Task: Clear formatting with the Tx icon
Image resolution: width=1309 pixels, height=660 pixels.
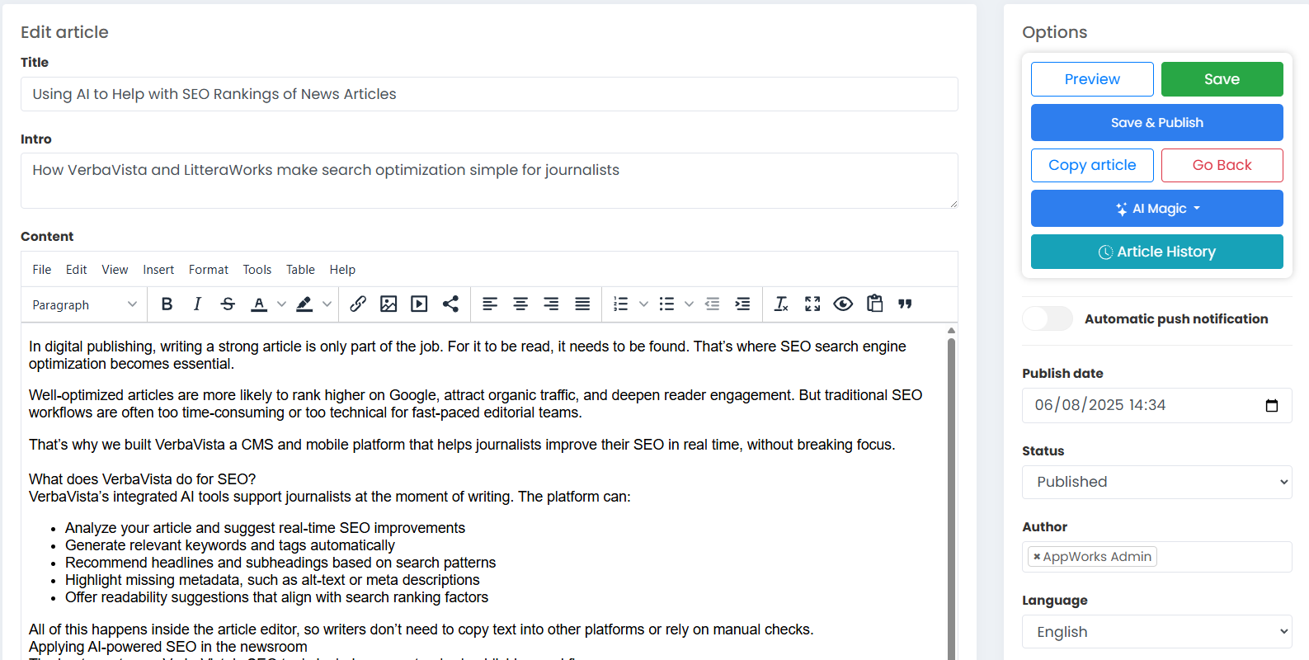Action: pos(781,304)
